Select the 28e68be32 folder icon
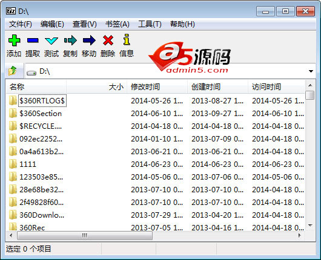321x260 pixels. pyautogui.click(x=13, y=189)
